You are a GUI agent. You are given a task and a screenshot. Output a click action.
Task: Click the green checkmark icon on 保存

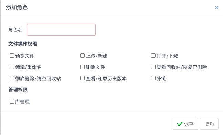click(x=180, y=124)
